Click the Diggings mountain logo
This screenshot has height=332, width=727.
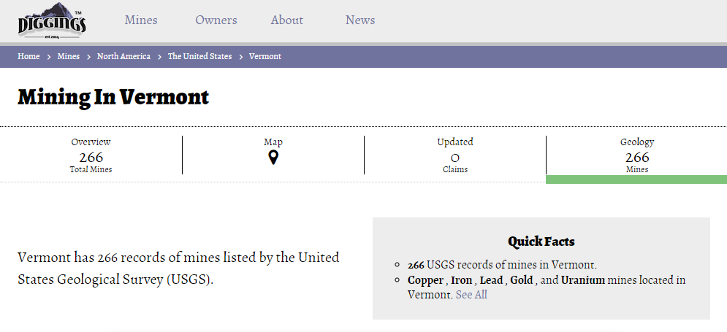click(x=52, y=20)
